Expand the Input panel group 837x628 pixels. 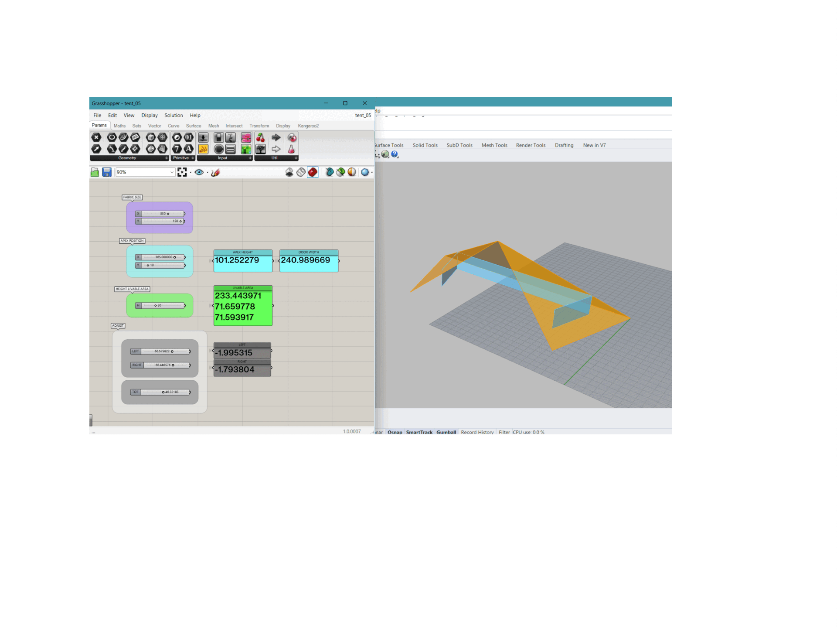pyautogui.click(x=250, y=158)
